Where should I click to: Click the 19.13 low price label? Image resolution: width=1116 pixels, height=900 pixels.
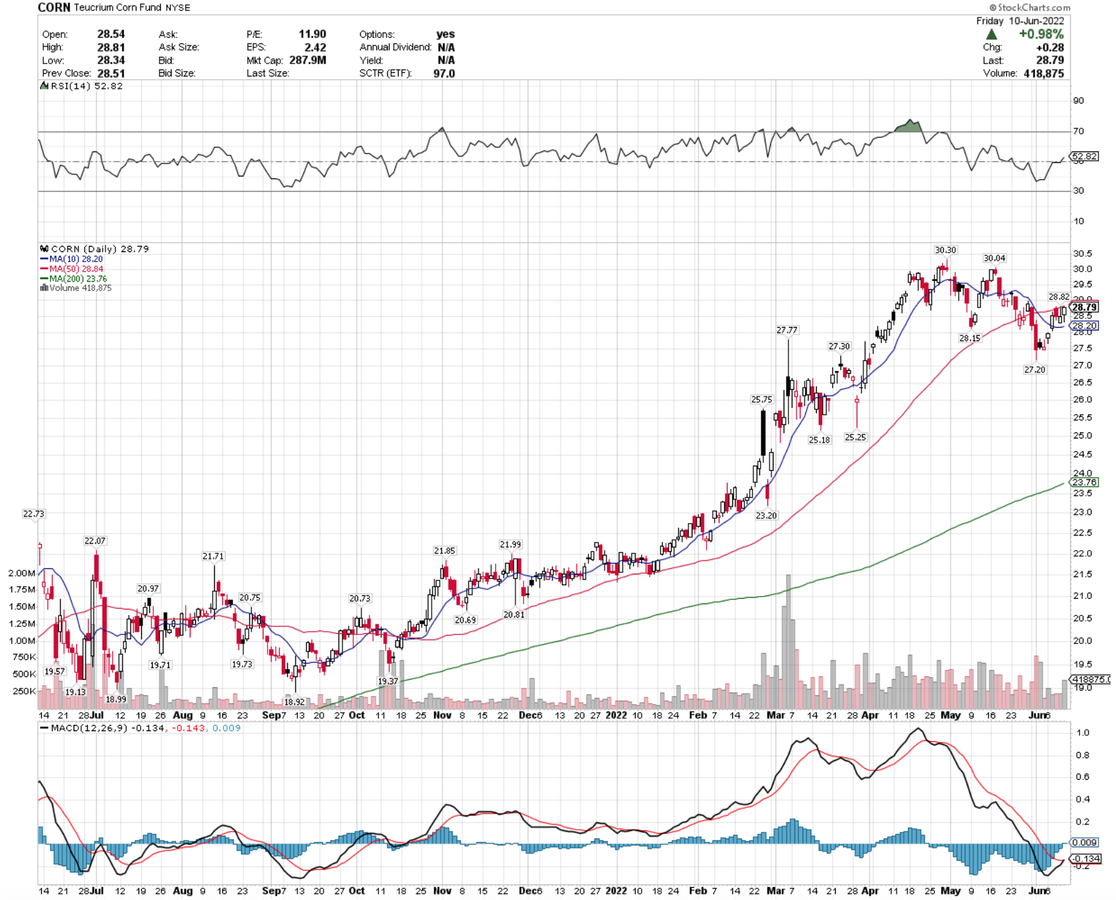[76, 693]
